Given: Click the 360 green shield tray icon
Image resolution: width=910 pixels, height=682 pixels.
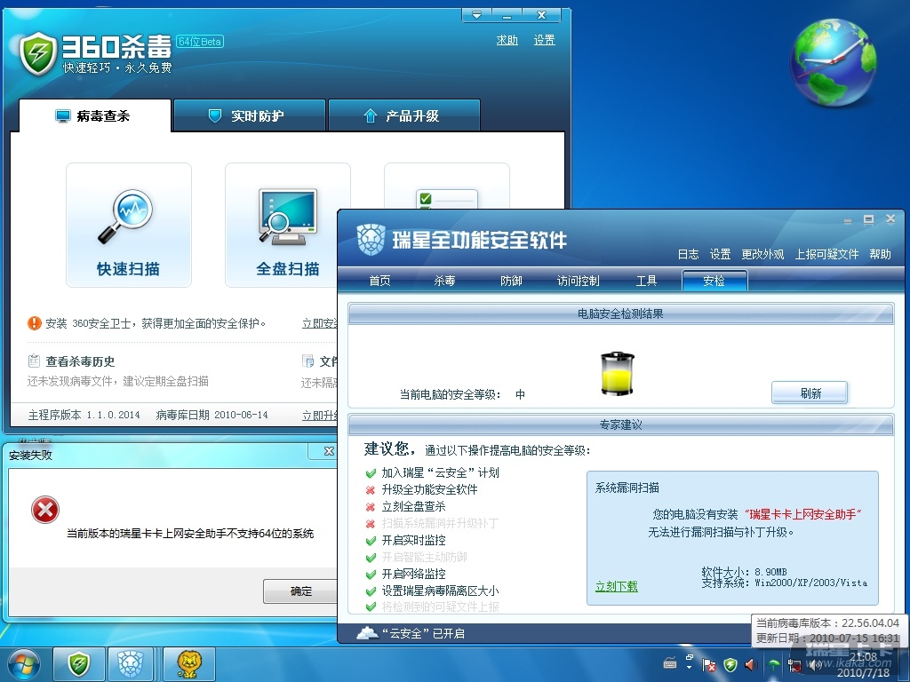Looking at the screenshot, I should [x=730, y=664].
